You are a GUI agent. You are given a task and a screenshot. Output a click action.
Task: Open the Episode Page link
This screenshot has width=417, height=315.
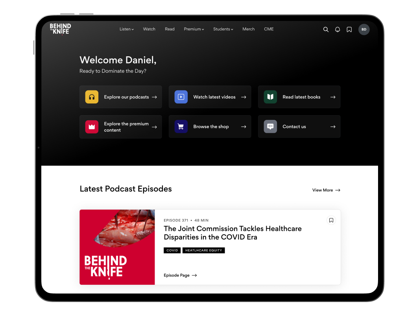pyautogui.click(x=180, y=275)
